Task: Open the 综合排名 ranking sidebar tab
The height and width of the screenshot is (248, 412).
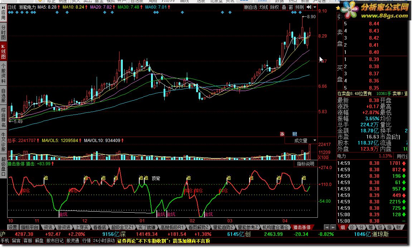Action: [4, 117]
